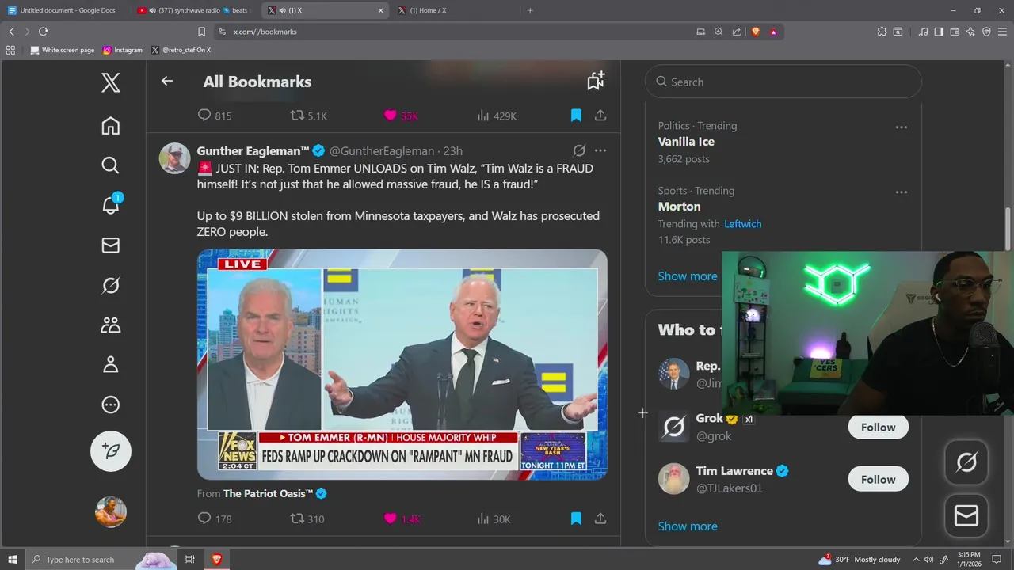The height and width of the screenshot is (570, 1014).
Task: Open Messages envelope in the left sidebar
Action: click(x=111, y=245)
